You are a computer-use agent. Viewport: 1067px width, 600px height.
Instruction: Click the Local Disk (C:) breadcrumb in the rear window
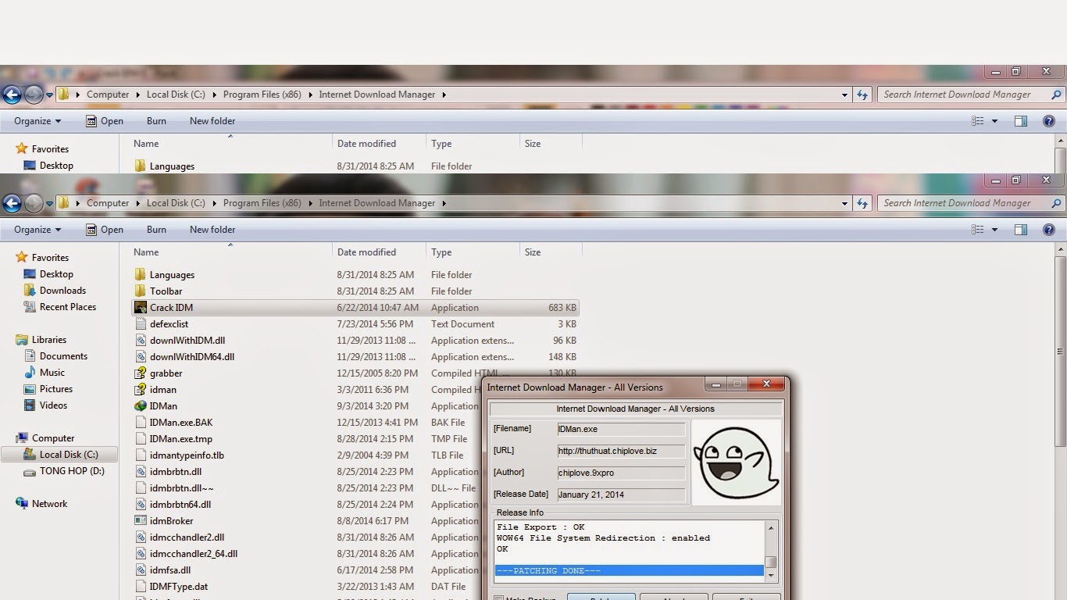coord(176,95)
